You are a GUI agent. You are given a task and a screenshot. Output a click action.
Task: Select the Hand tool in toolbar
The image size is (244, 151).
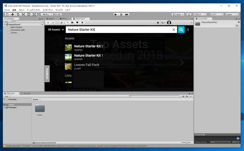7,14
